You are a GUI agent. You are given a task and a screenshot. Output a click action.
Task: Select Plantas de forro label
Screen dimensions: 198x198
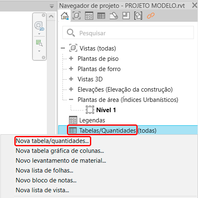coord(99,69)
